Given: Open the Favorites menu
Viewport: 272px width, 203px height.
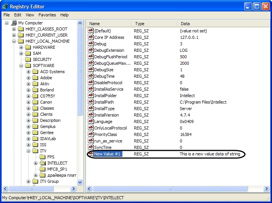Looking at the screenshot, I should pos(47,15).
